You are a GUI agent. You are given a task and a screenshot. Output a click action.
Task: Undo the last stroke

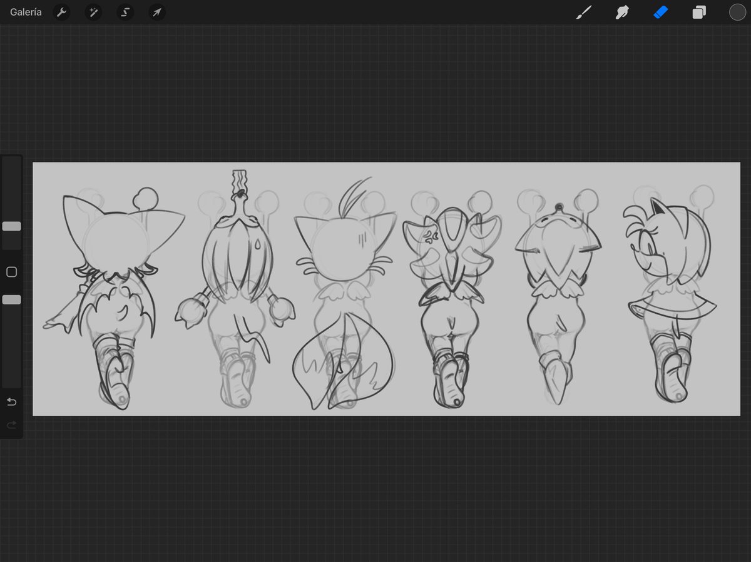(11, 401)
